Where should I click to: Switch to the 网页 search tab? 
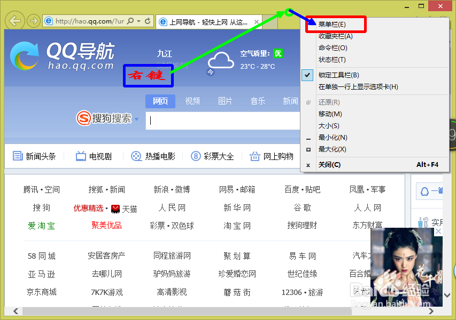pyautogui.click(x=160, y=101)
